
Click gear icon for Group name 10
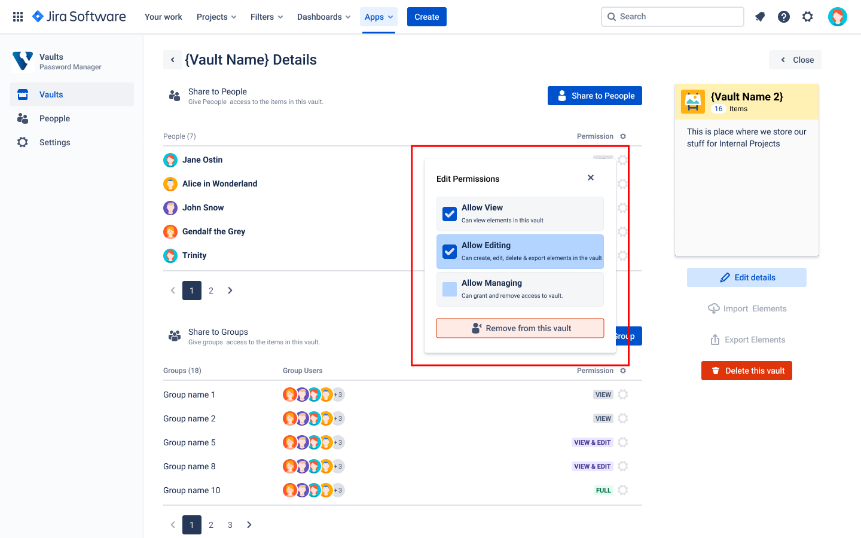[622, 490]
